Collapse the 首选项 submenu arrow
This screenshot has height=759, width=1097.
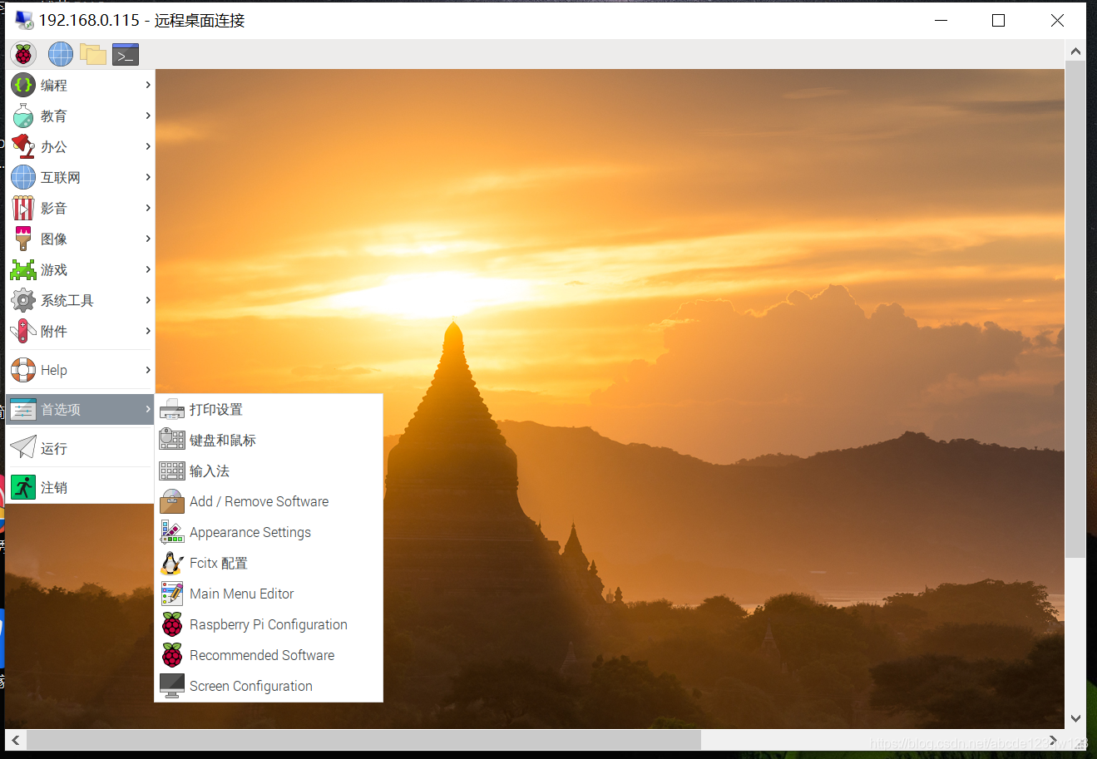[148, 409]
